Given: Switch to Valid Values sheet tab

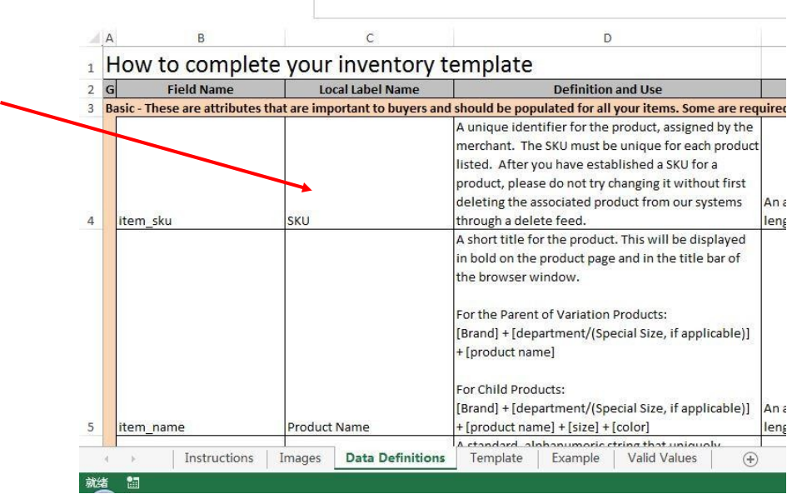Looking at the screenshot, I should click(x=662, y=458).
